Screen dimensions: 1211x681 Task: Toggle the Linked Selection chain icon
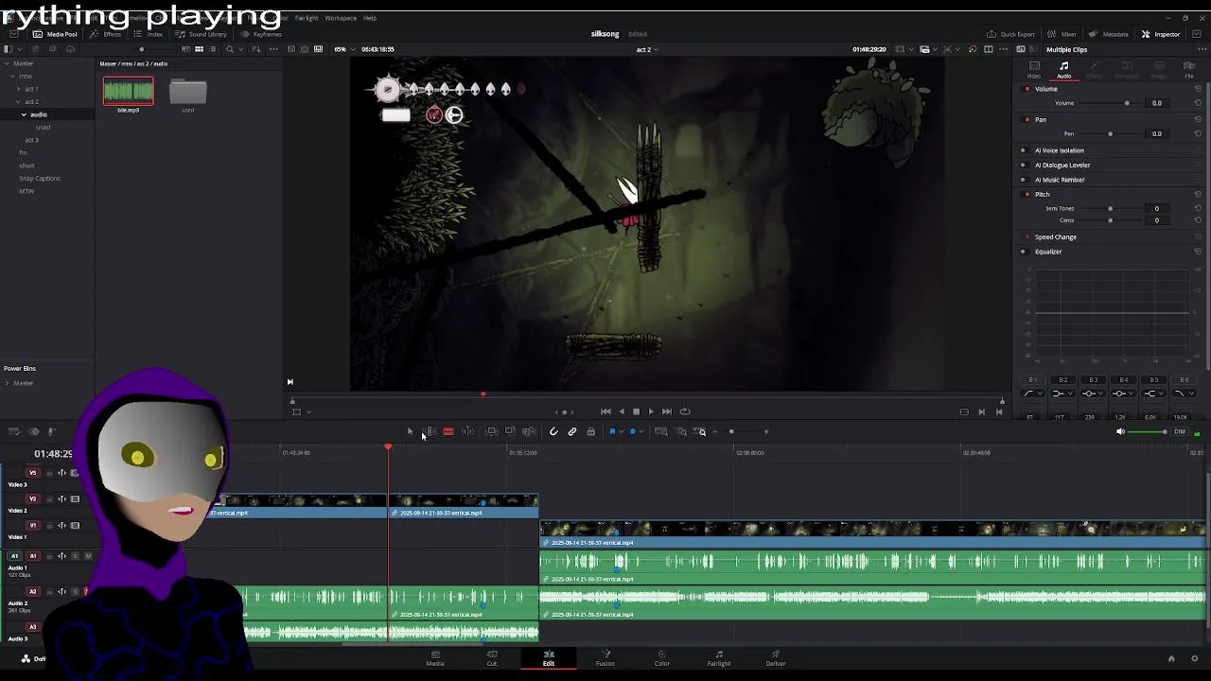point(572,431)
